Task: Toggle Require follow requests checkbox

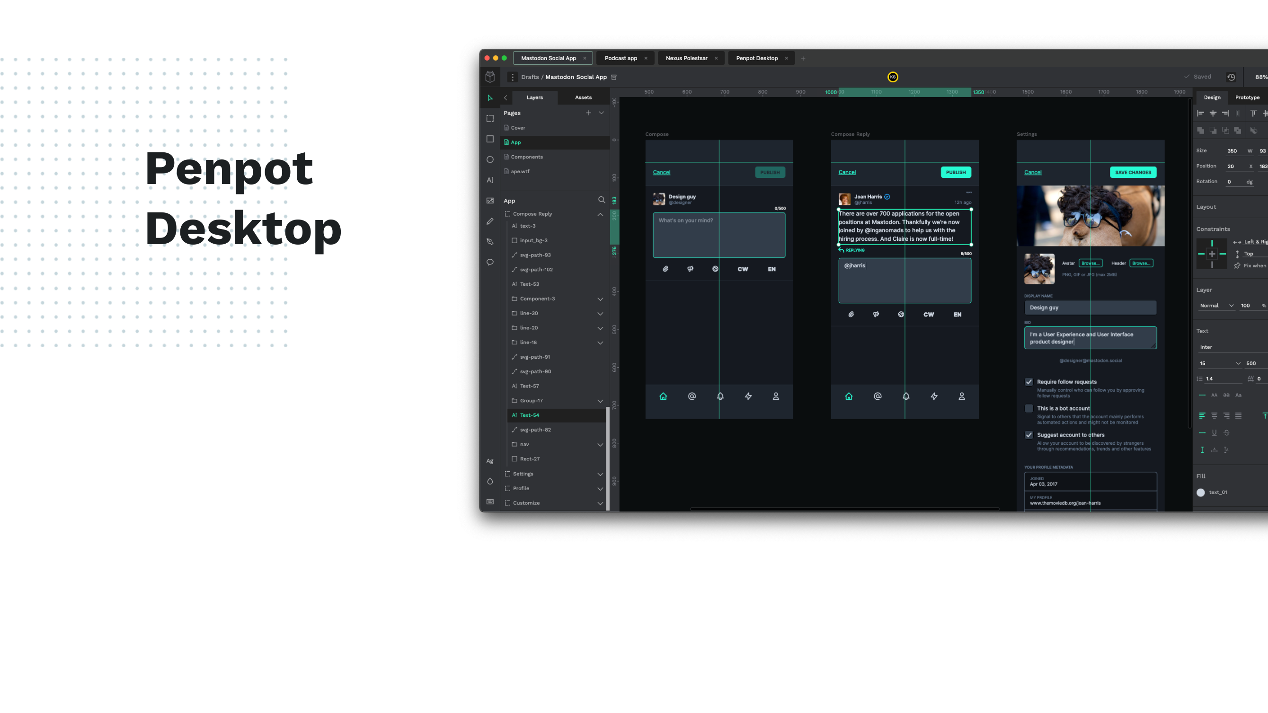Action: (x=1029, y=382)
